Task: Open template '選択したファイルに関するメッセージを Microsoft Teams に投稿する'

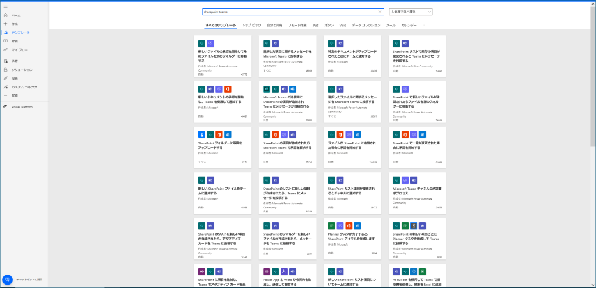Action: coord(352,102)
